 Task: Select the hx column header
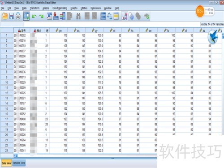pyautogui.click(x=130, y=30)
